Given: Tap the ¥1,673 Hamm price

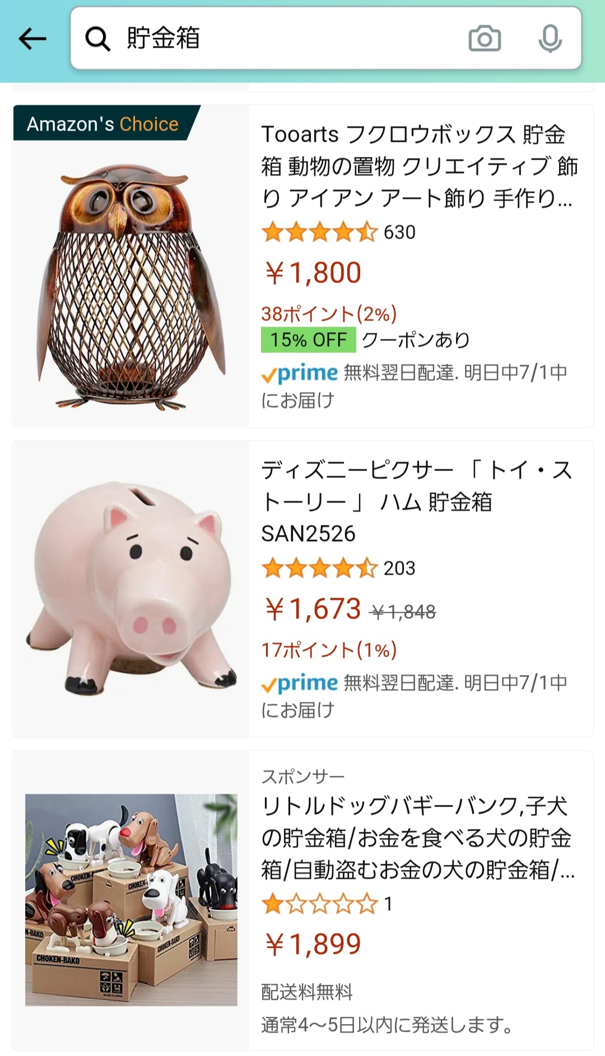Looking at the screenshot, I should [313, 609].
